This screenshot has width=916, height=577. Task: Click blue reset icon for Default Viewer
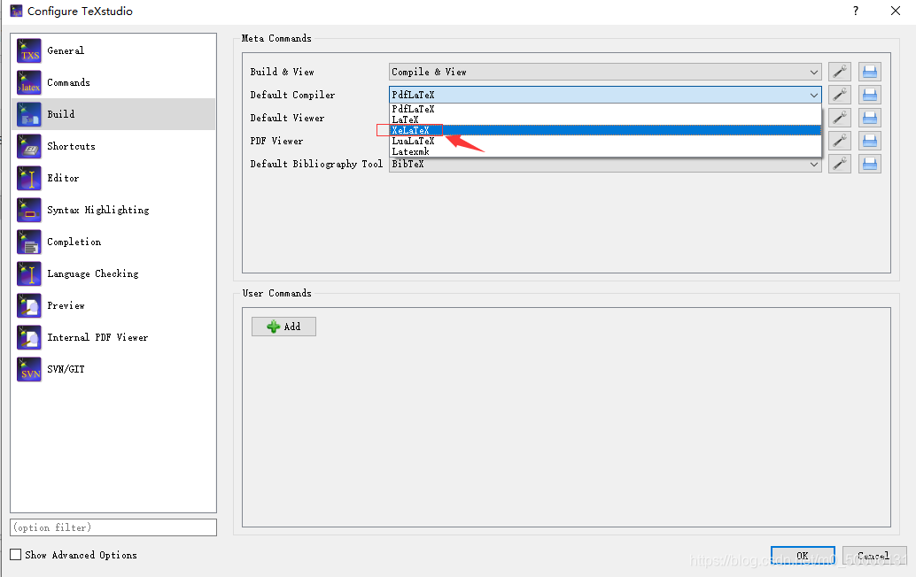pyautogui.click(x=870, y=118)
